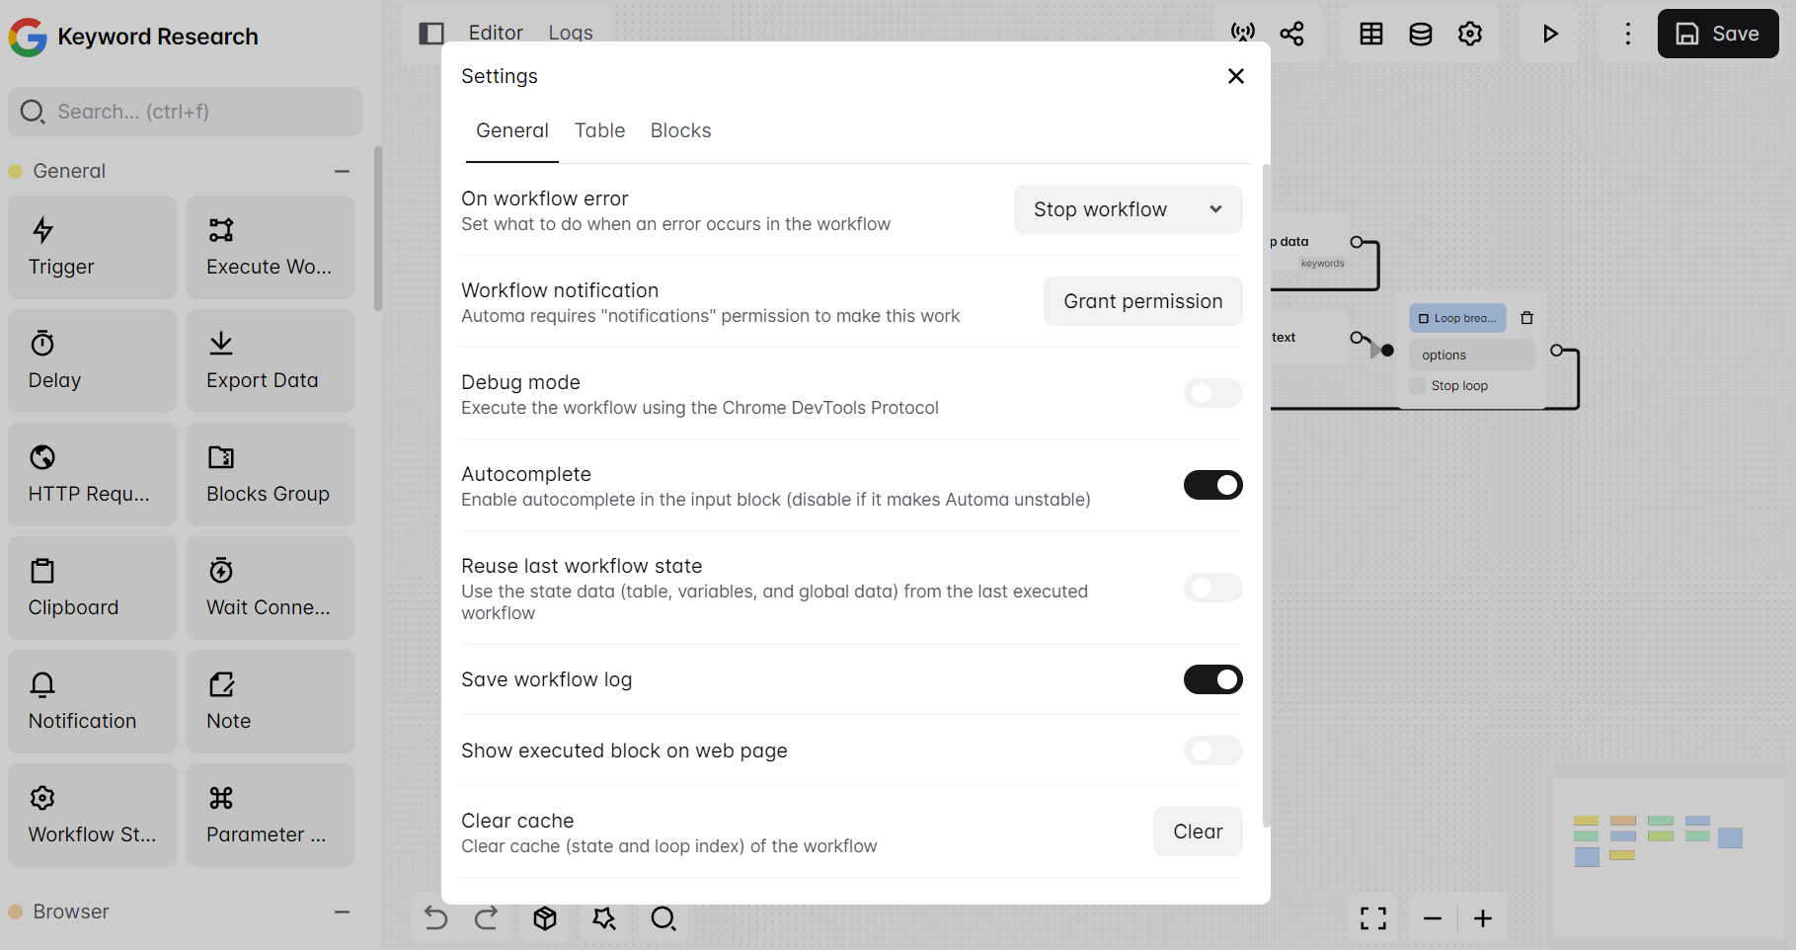Run the workflow with the play icon
The height and width of the screenshot is (950, 1796).
point(1549,33)
